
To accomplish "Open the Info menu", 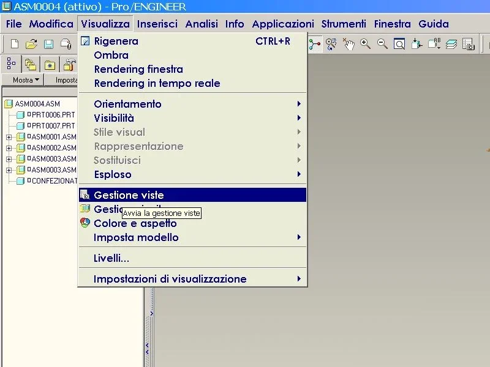I will pyautogui.click(x=235, y=24).
